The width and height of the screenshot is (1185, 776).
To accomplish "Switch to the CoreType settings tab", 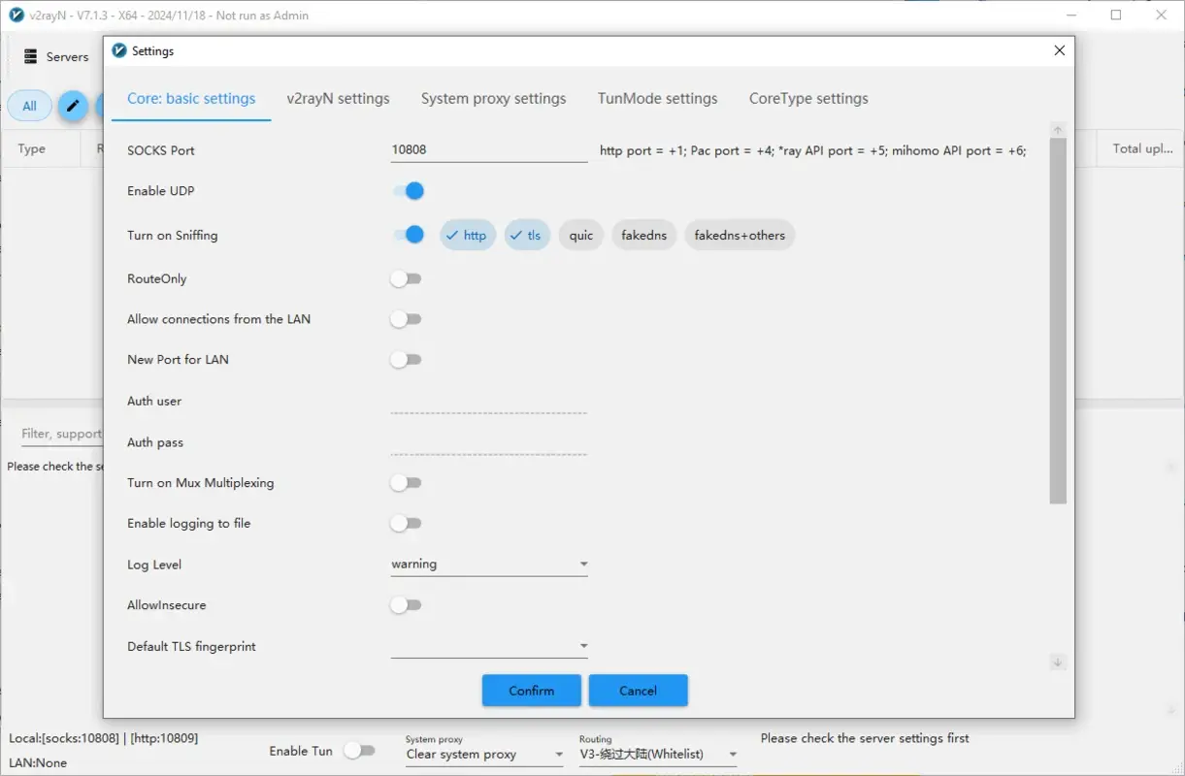I will (808, 98).
